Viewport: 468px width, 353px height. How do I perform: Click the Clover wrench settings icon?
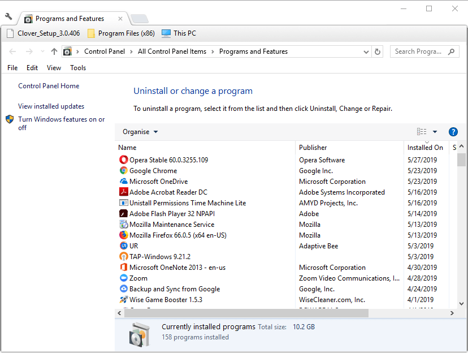(8, 16)
